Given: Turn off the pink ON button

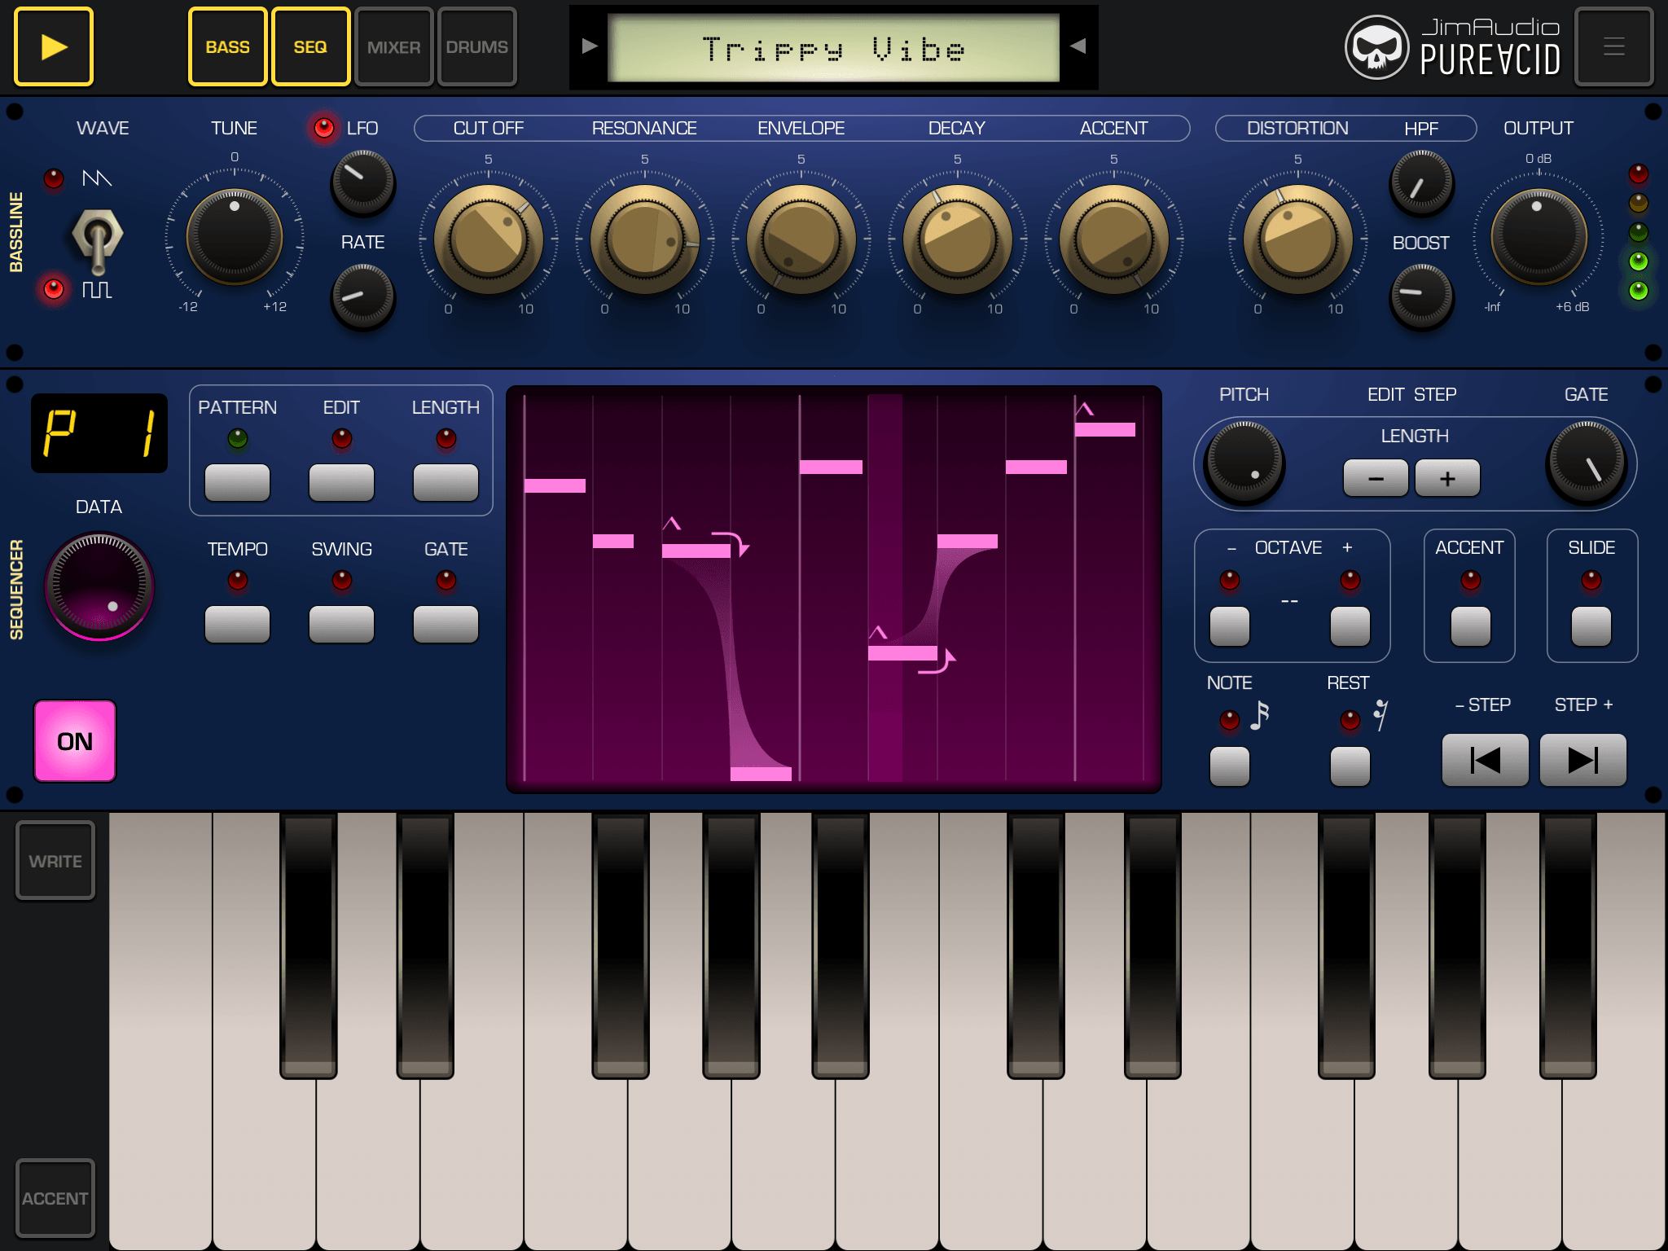Looking at the screenshot, I should point(75,741).
